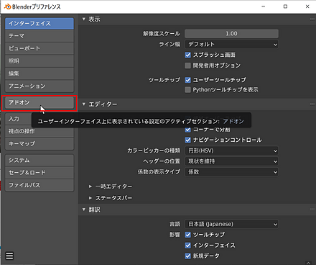
Task: Click the drag grip of エディター panel
Action: point(312,104)
